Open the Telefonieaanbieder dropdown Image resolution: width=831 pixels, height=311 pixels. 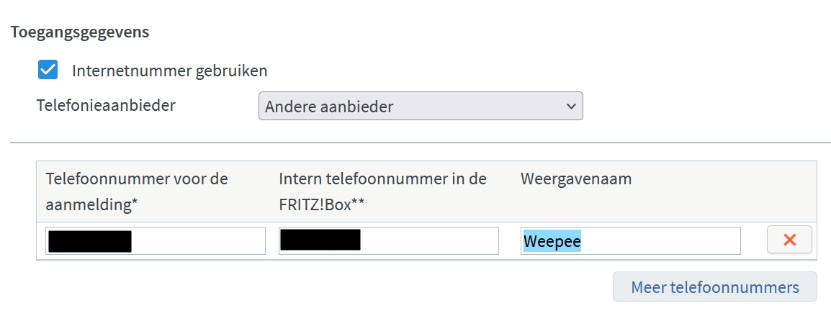point(420,107)
